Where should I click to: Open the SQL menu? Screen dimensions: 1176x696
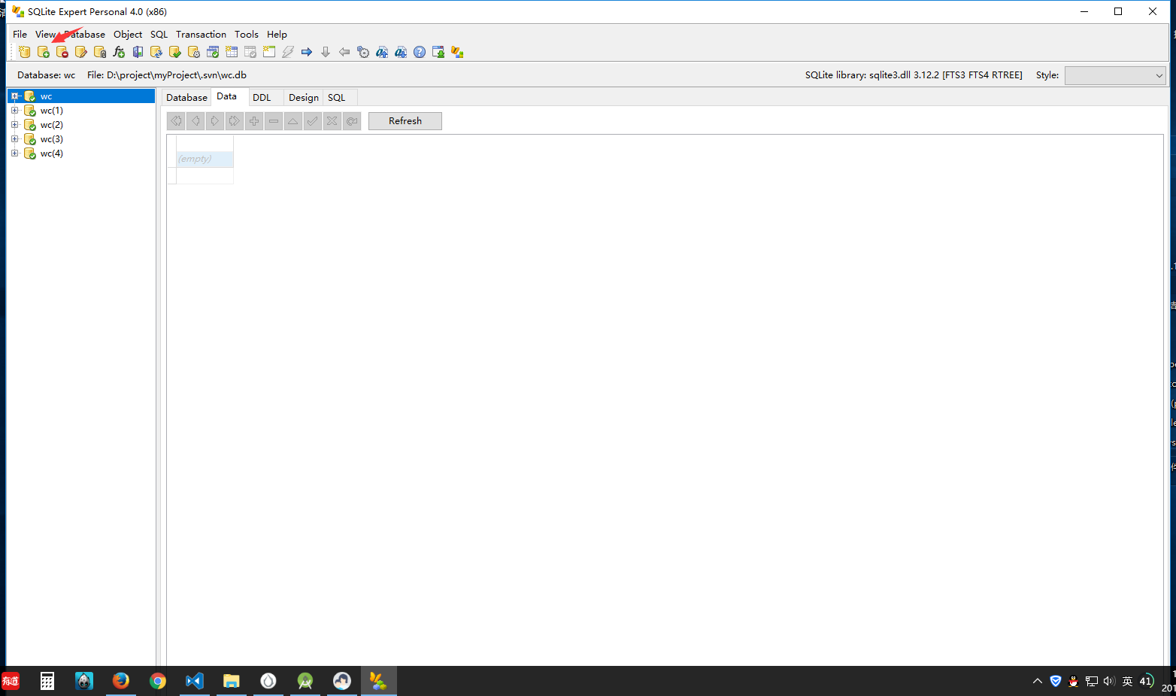click(x=159, y=35)
